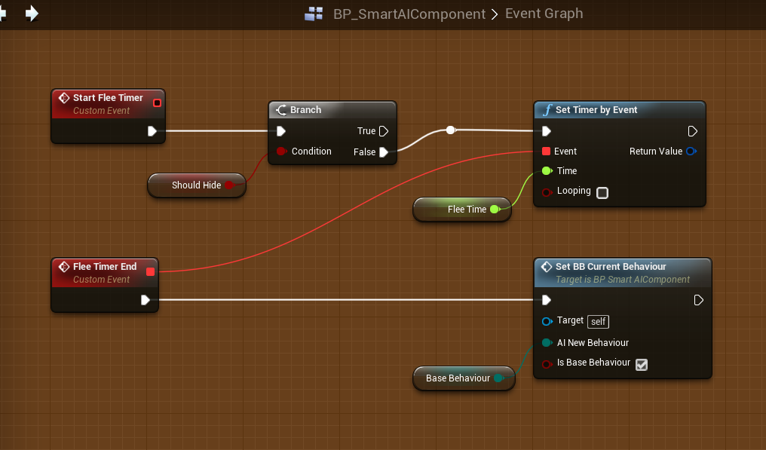Click the reroute node on the exec wire

[x=450, y=130]
